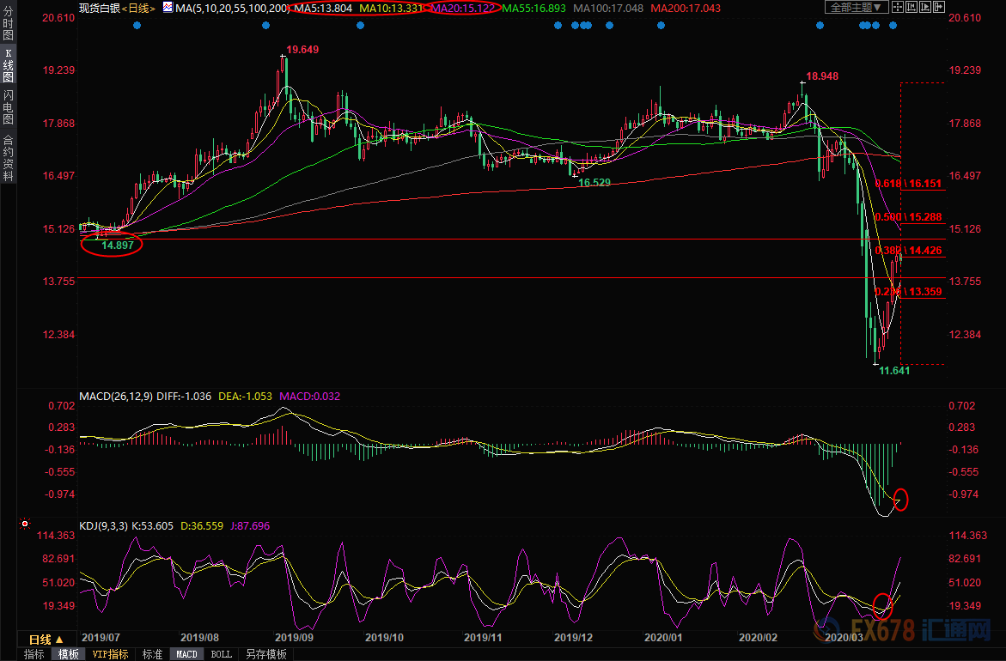
Task: Select the 合约资料 side tab
Action: click(x=8, y=157)
